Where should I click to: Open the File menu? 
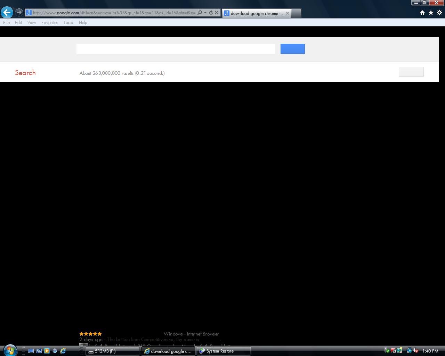[x=6, y=23]
